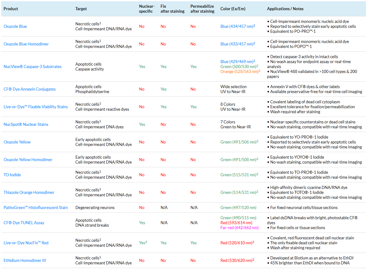367x269 pixels.
Task: Follow Live-or-Dye™ Fixable Viability Stains link
Action: pyautogui.click(x=36, y=107)
